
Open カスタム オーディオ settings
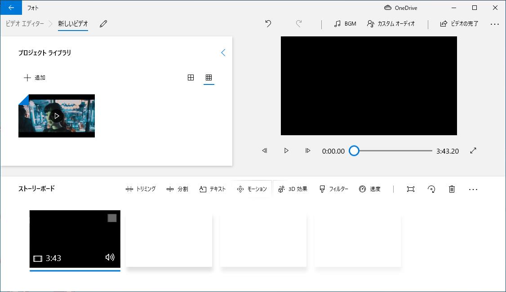391,23
